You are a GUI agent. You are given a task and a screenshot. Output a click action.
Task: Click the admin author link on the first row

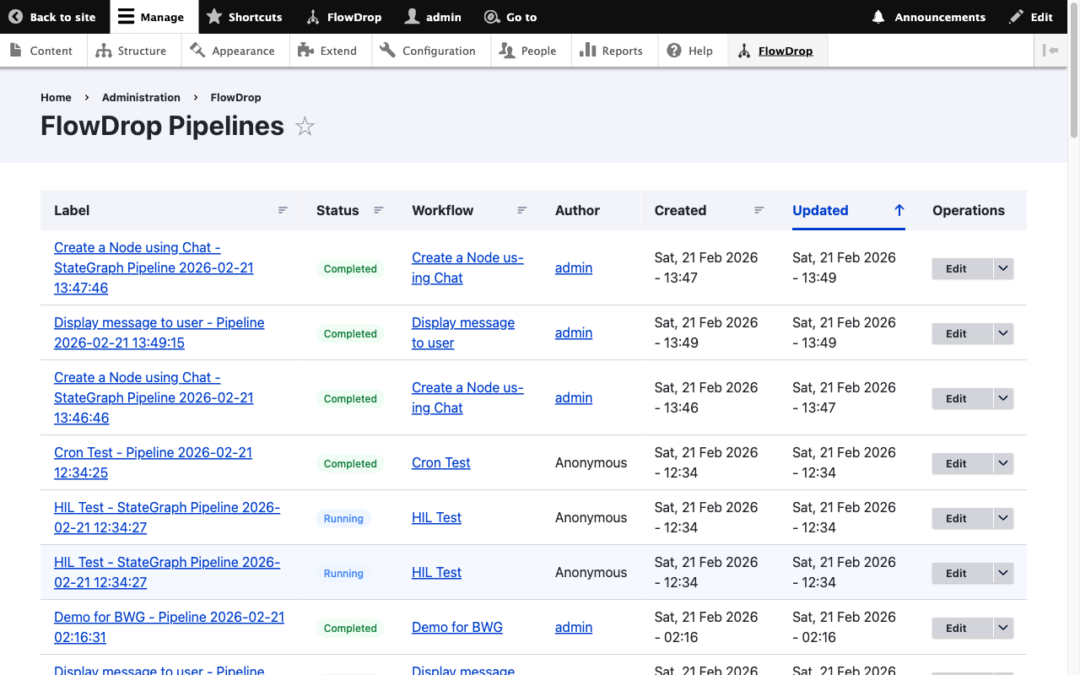coord(574,267)
